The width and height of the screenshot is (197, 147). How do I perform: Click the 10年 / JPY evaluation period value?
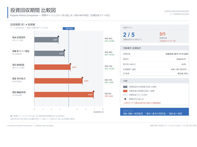(179, 69)
